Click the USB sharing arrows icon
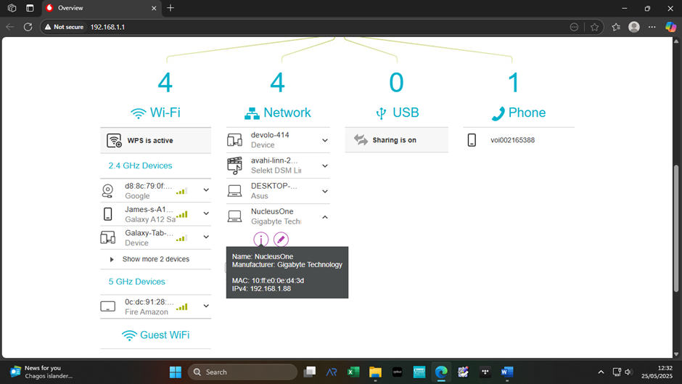The image size is (682, 384). pyautogui.click(x=361, y=140)
